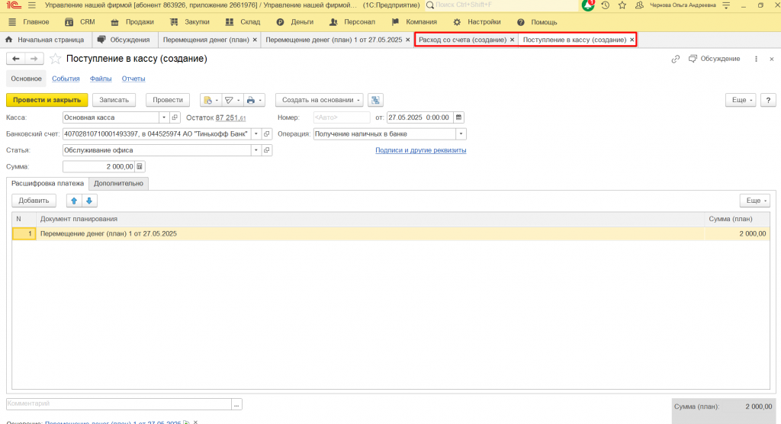Click the notifications bell icon

(x=588, y=5)
